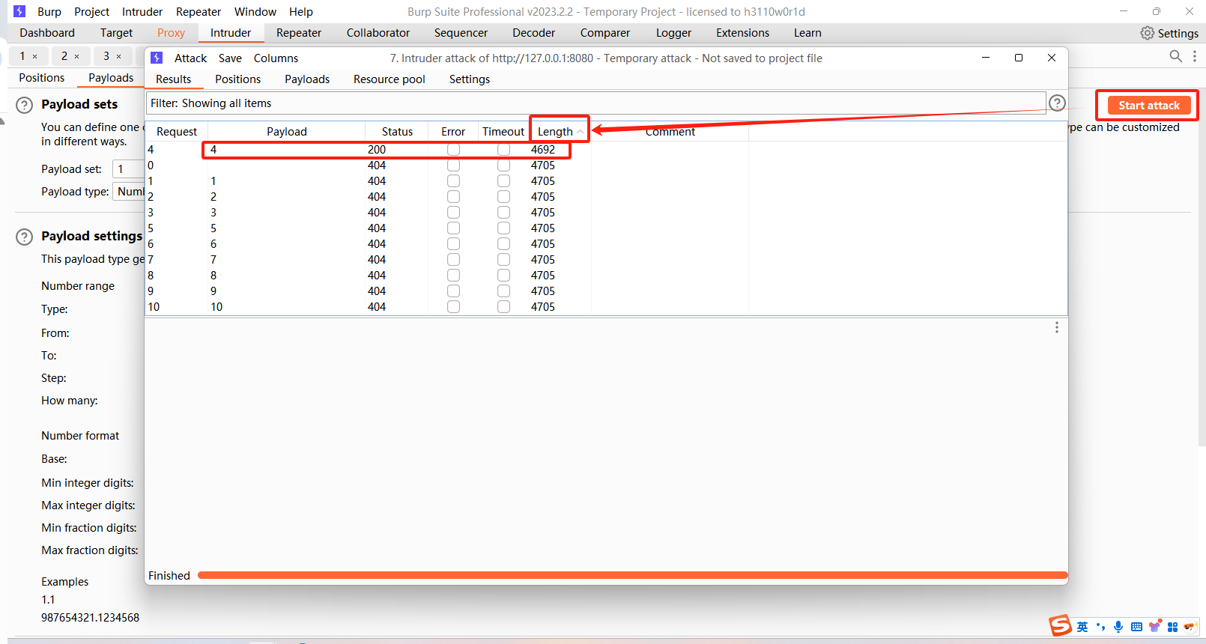
Task: Open the IME toolbox grid icon
Action: [x=1172, y=627]
